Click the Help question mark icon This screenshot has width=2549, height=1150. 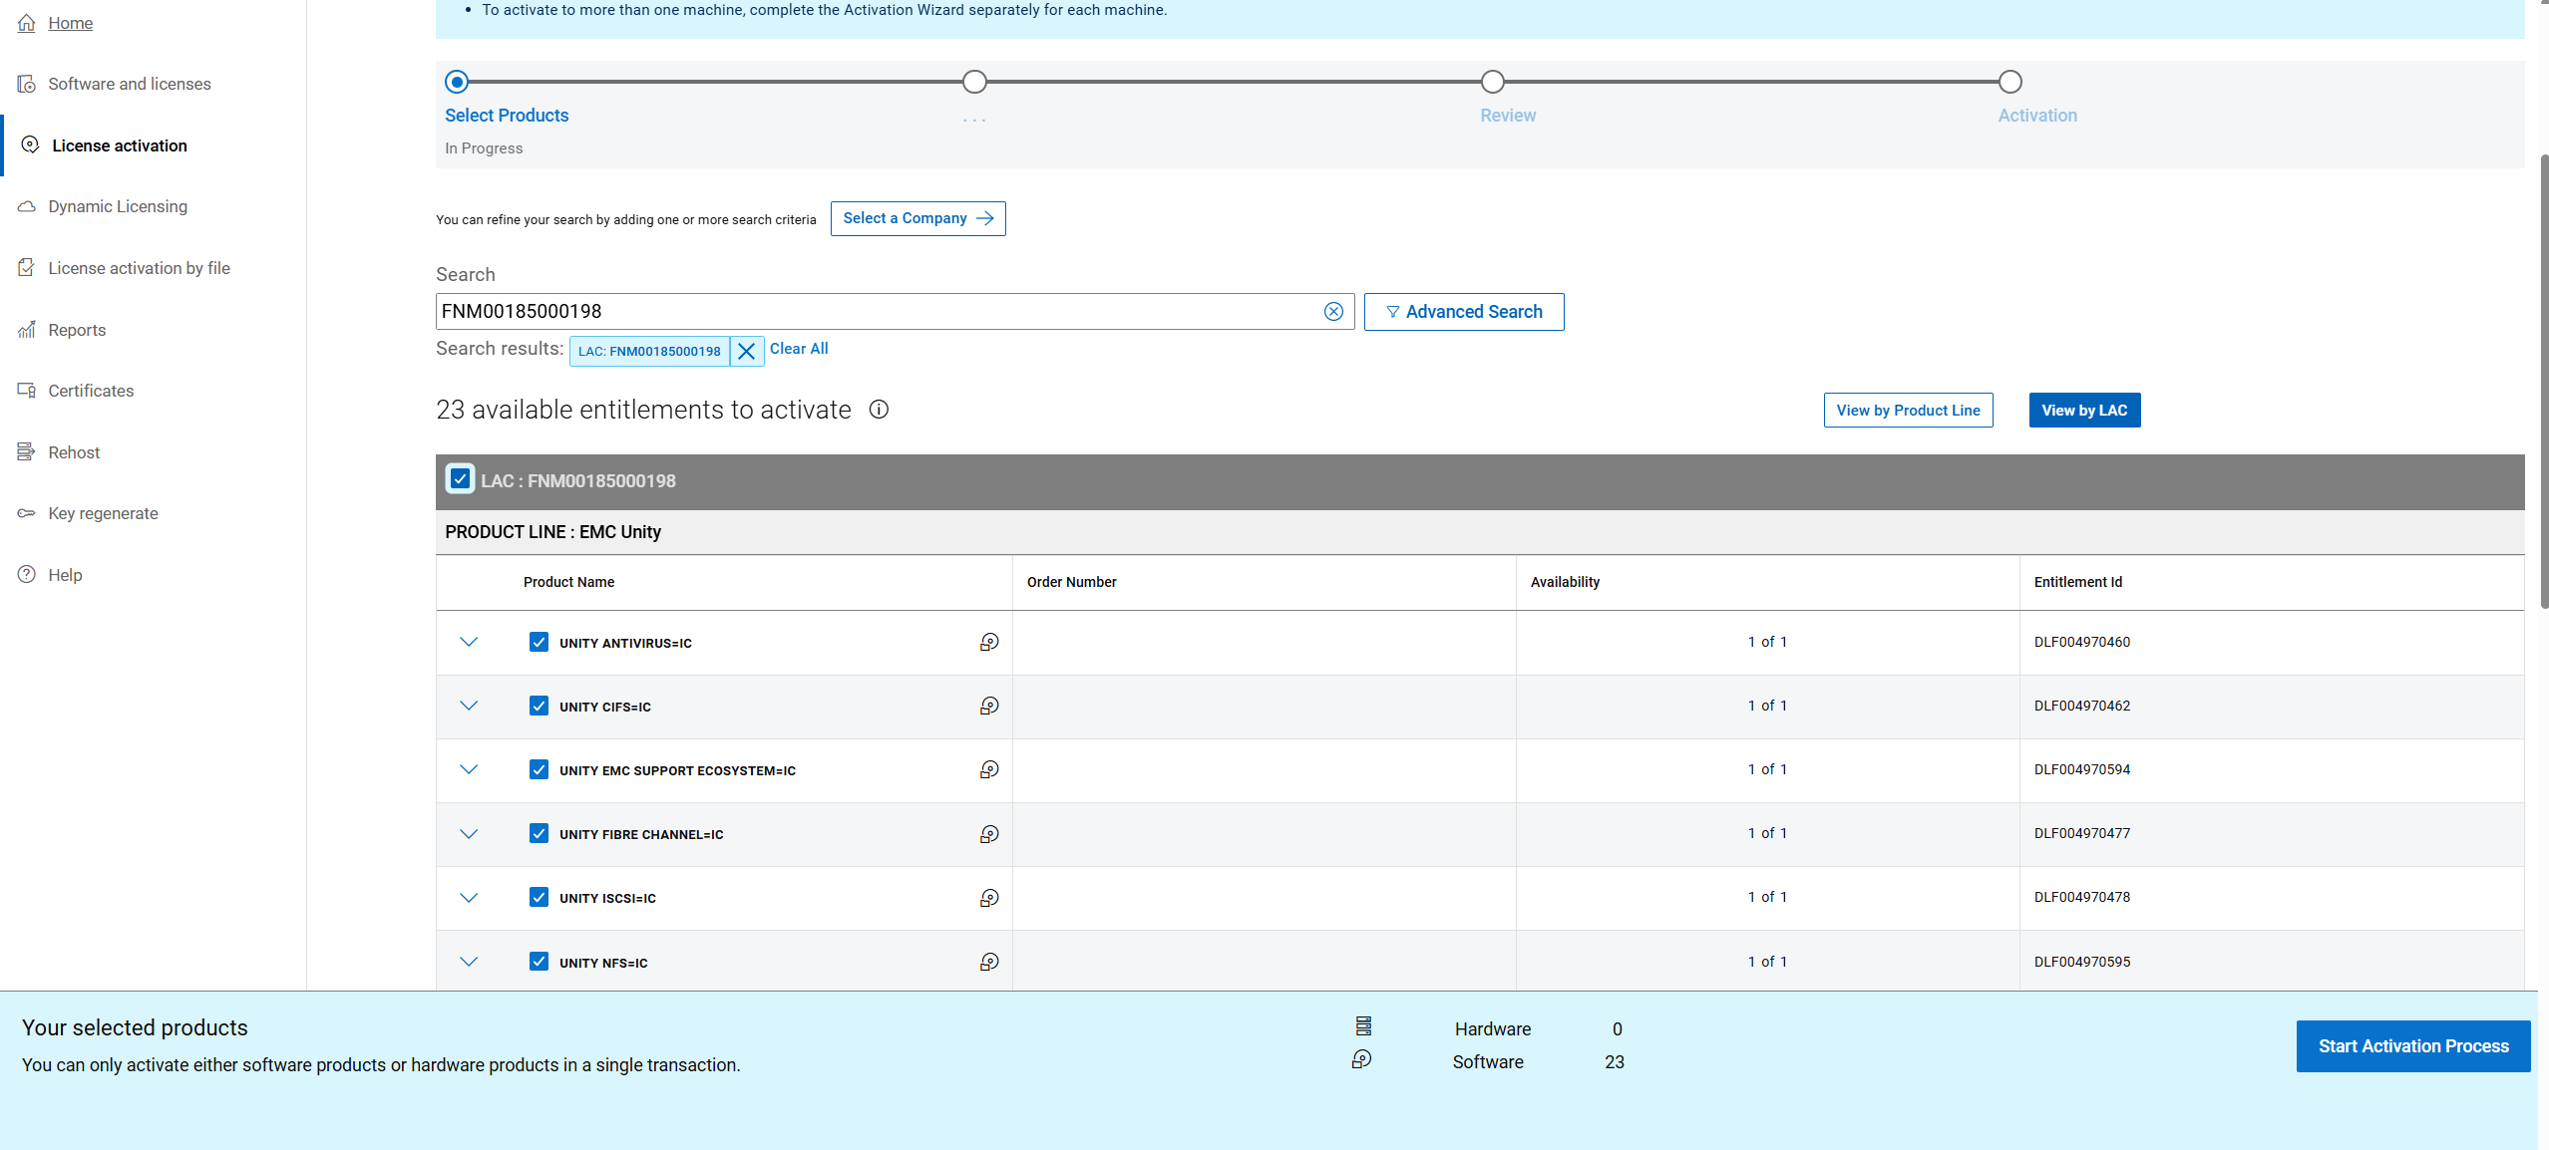tap(27, 575)
